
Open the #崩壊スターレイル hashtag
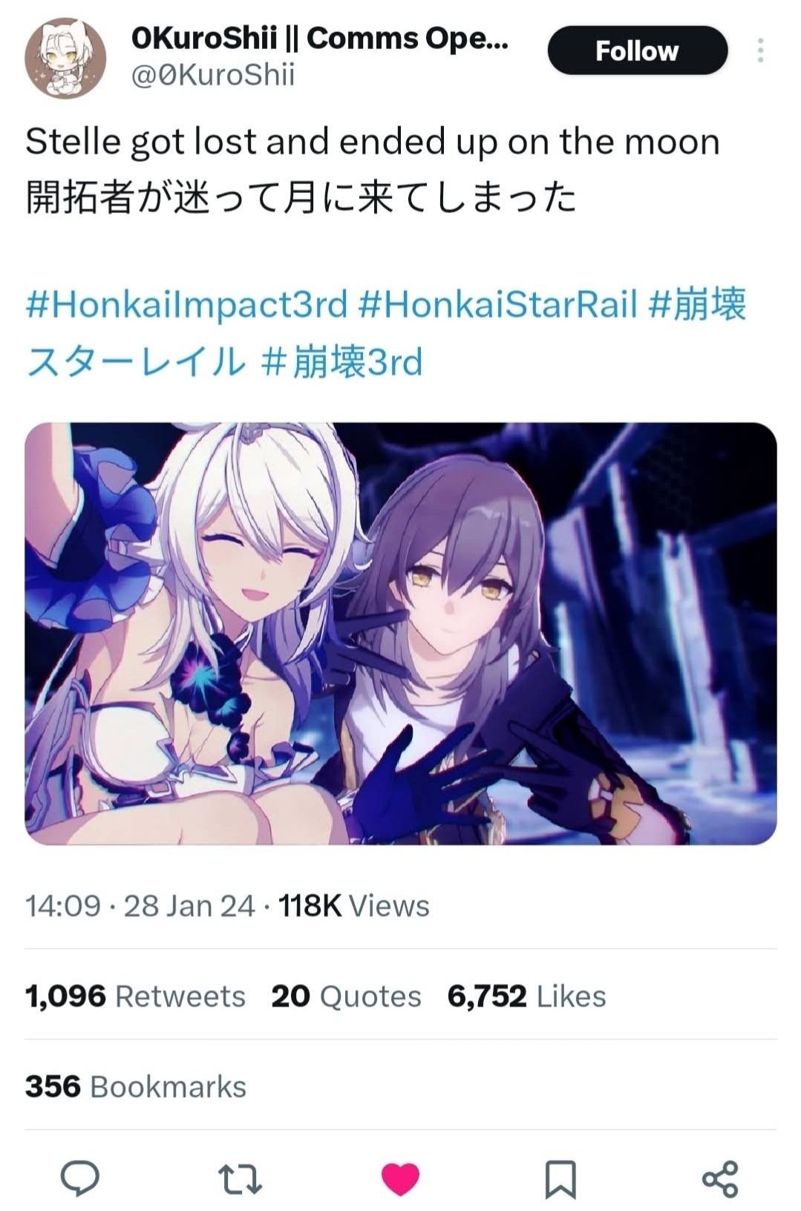[386, 332]
